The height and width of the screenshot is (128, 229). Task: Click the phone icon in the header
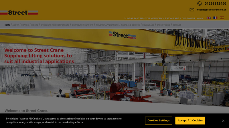(199, 3)
